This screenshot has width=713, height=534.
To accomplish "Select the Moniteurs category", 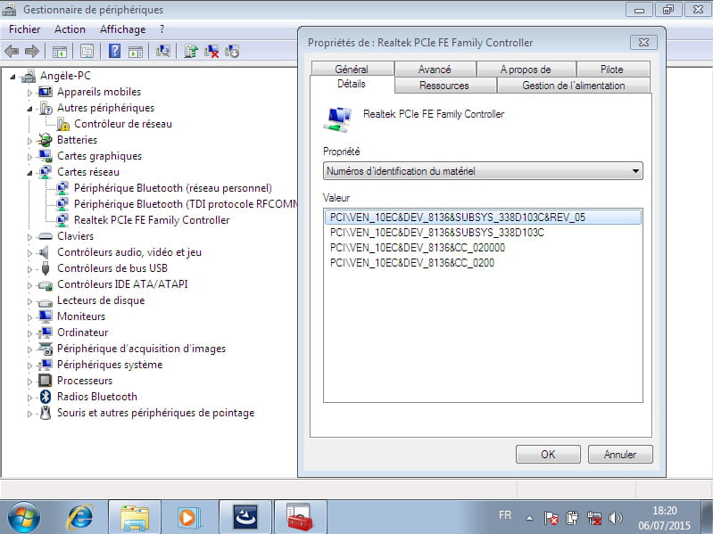I will tap(81, 316).
